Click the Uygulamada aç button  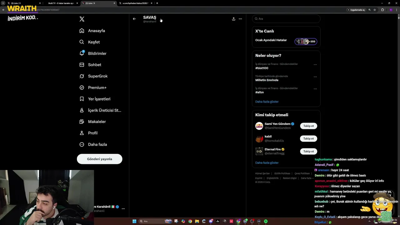click(x=356, y=10)
